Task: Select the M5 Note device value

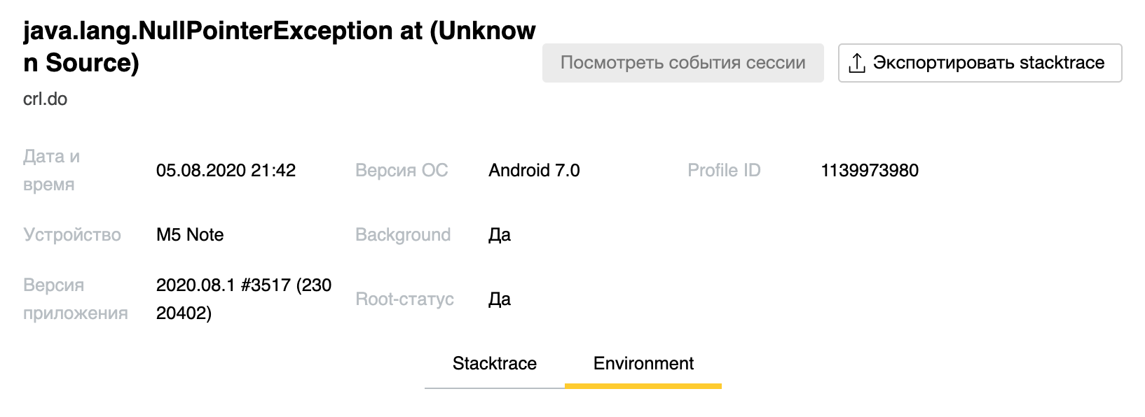Action: tap(190, 235)
